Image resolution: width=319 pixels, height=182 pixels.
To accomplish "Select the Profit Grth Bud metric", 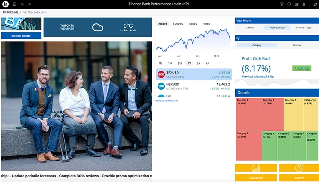I will (277, 27).
